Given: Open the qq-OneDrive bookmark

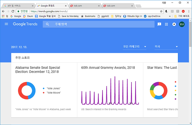Looking at the screenshot, I should click(x=152, y=16).
